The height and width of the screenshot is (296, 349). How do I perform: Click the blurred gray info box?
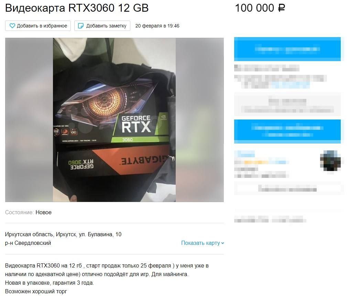287,104
